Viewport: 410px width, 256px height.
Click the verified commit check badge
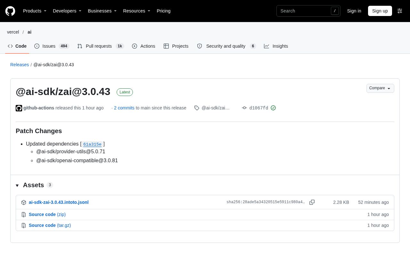coord(273,108)
